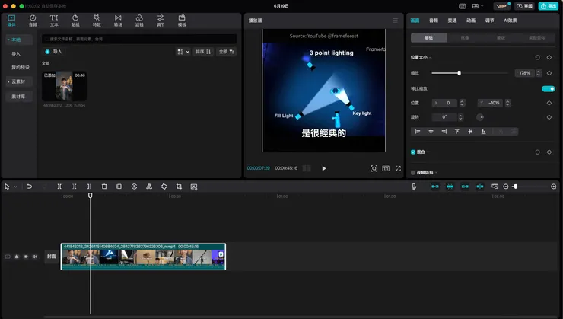Open the 滤镜 (Filters) panel

pyautogui.click(x=139, y=20)
